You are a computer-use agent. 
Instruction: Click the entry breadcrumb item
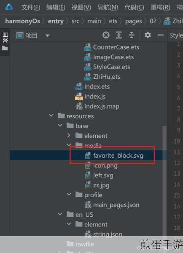[x=56, y=21]
